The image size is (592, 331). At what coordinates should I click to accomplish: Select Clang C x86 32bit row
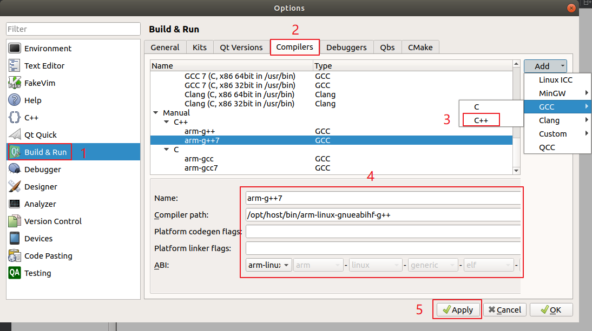click(x=331, y=104)
